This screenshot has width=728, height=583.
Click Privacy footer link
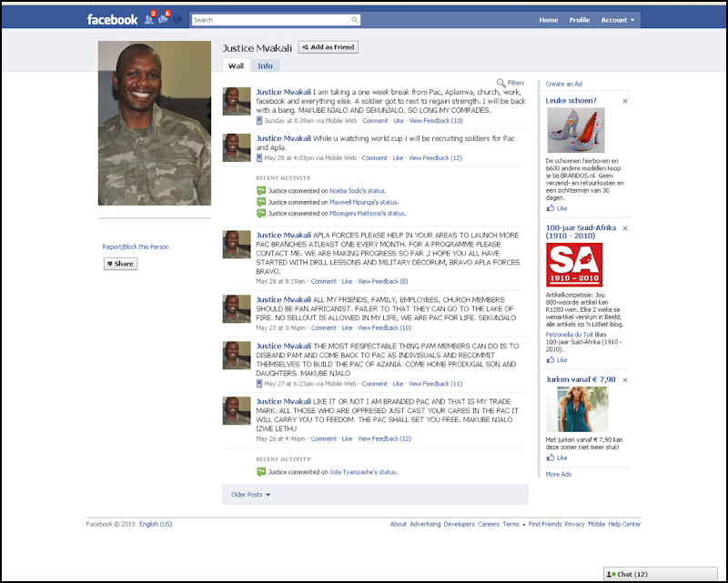(x=574, y=524)
